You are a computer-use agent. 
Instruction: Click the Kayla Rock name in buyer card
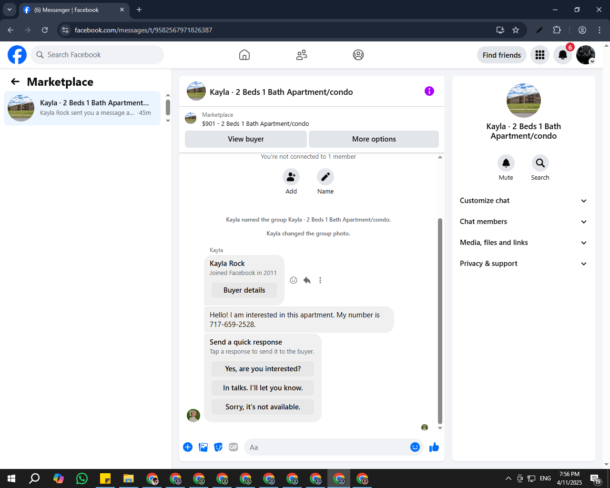coord(227,264)
